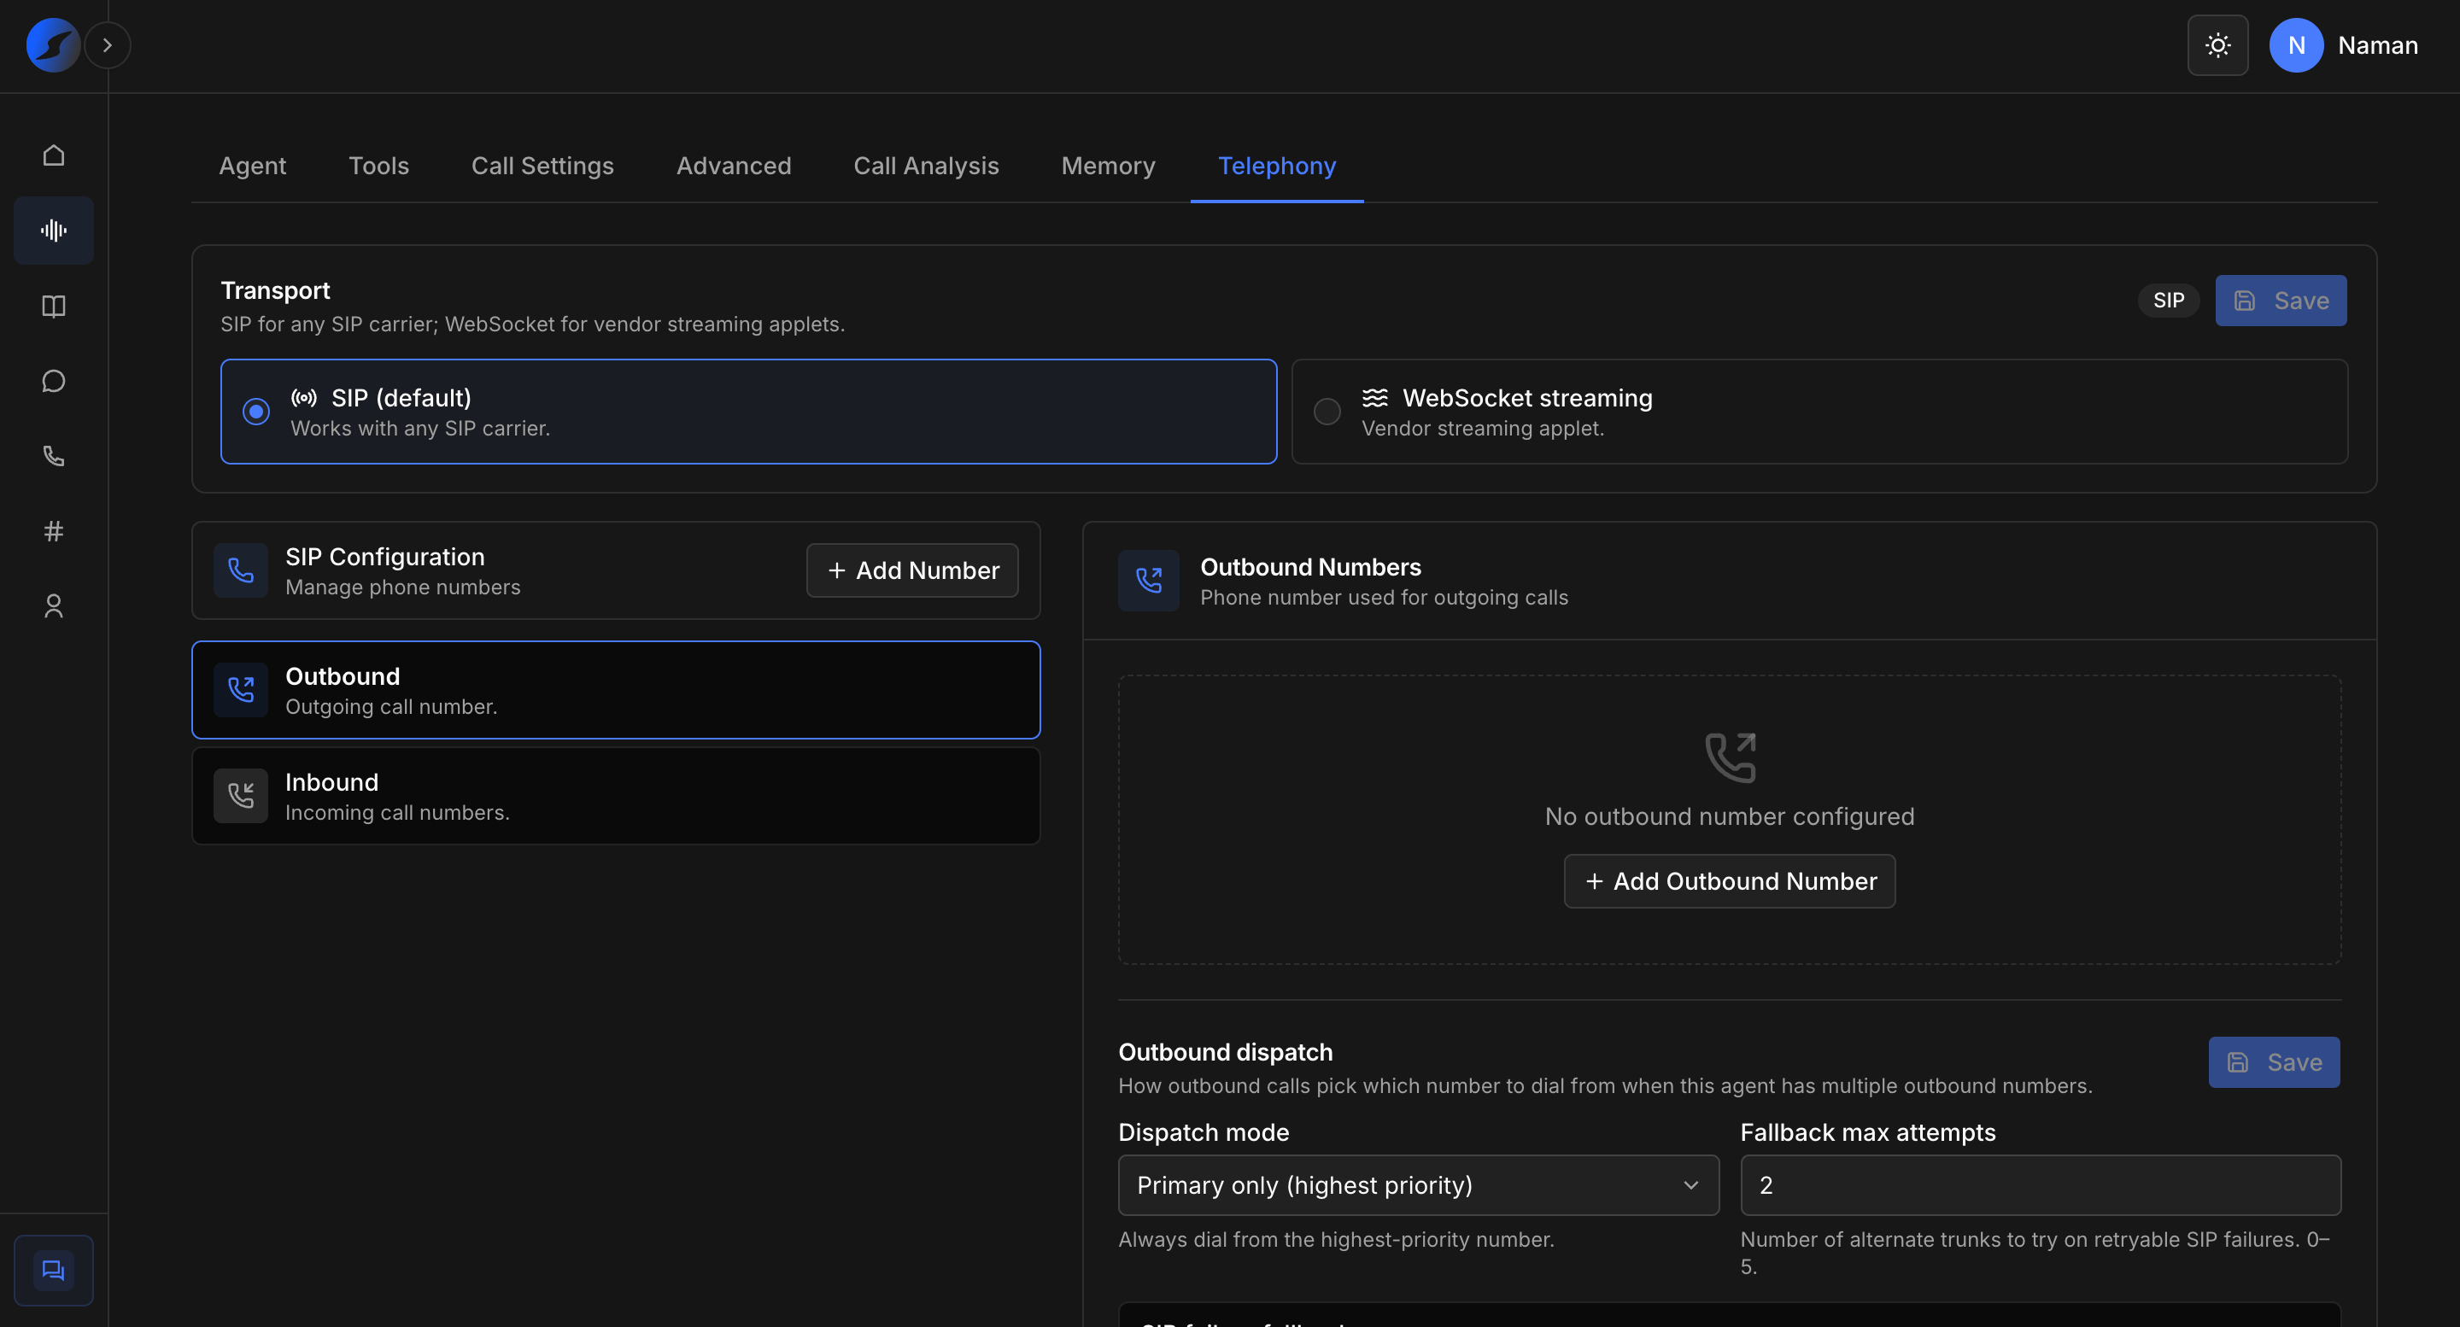Toggle the light theme sun button

(2217, 45)
